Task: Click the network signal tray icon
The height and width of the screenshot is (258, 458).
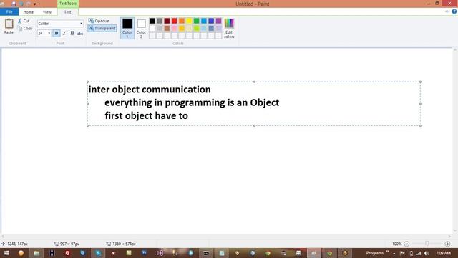Action: pos(419,253)
